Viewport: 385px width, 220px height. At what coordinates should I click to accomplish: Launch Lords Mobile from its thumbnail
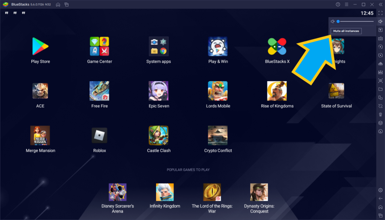[218, 91]
